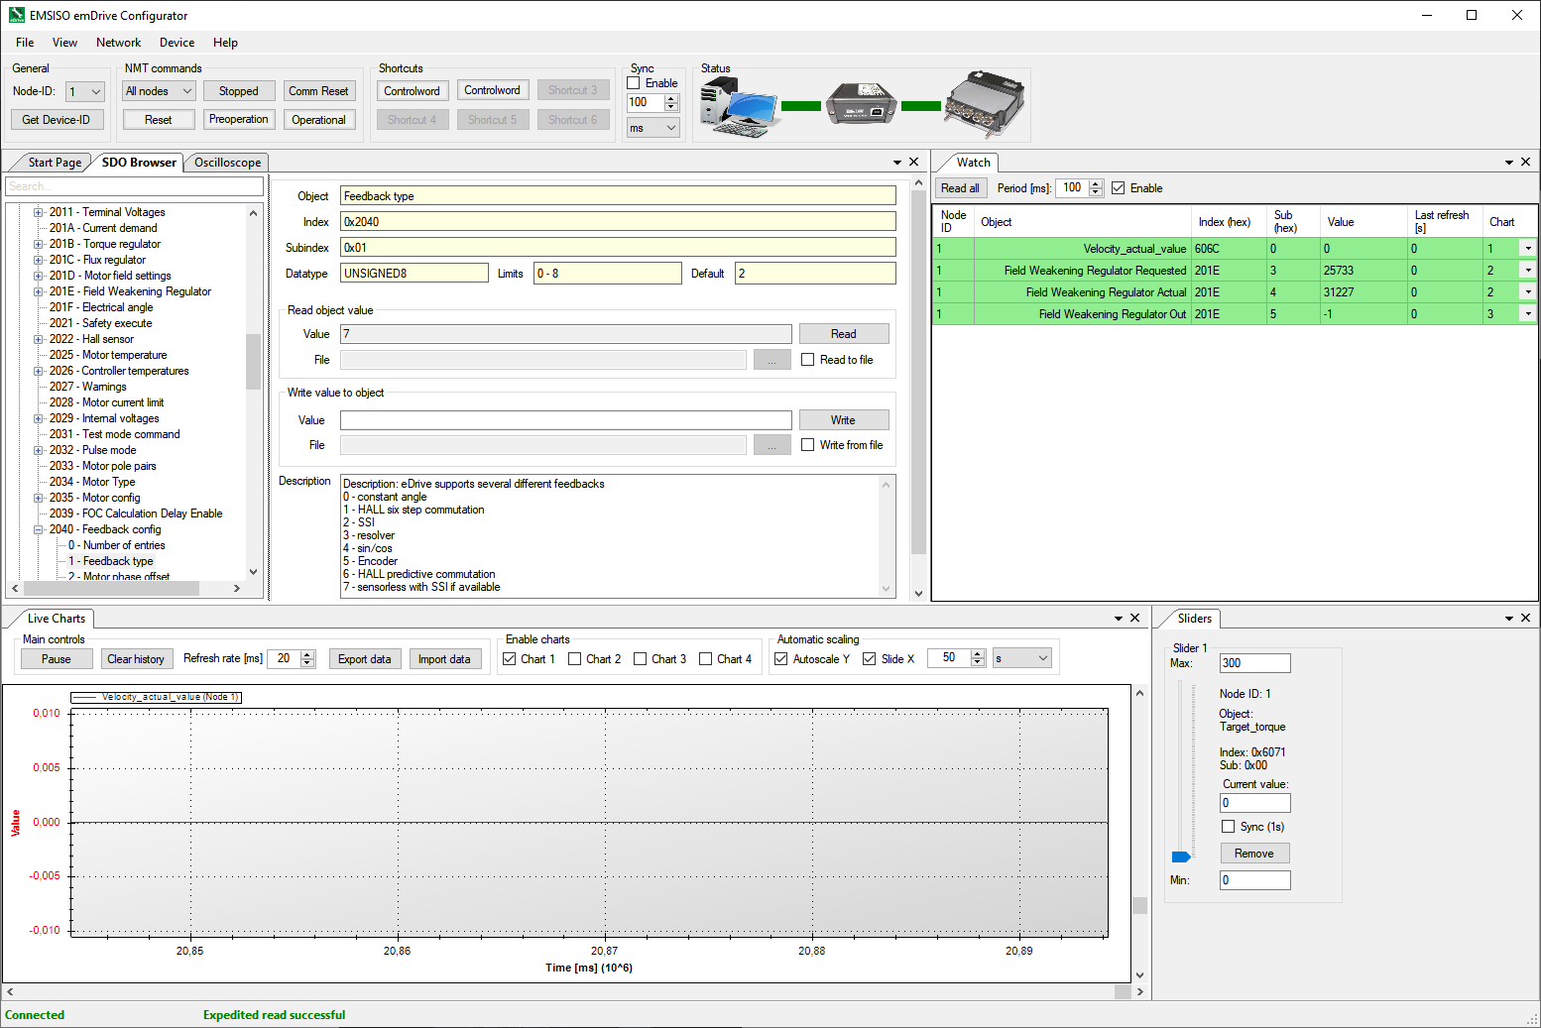Image resolution: width=1541 pixels, height=1028 pixels.
Task: Click the Export data button
Action: click(364, 658)
